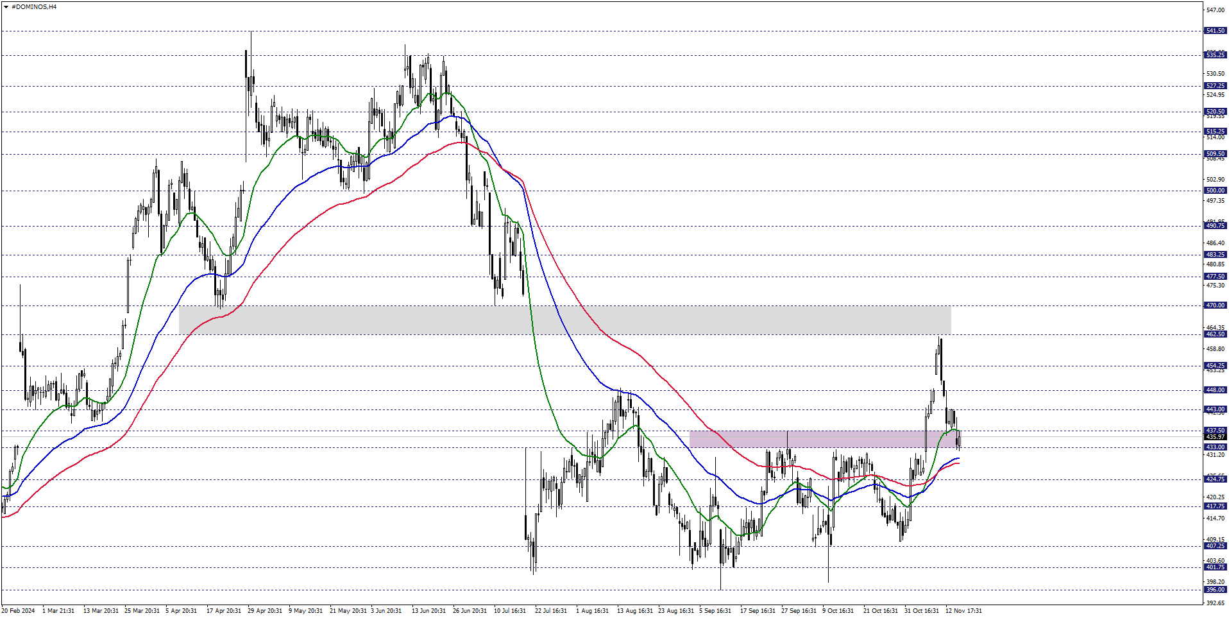Click the 9 May 20:31 time label
This screenshot has width=1229, height=618.
305,611
